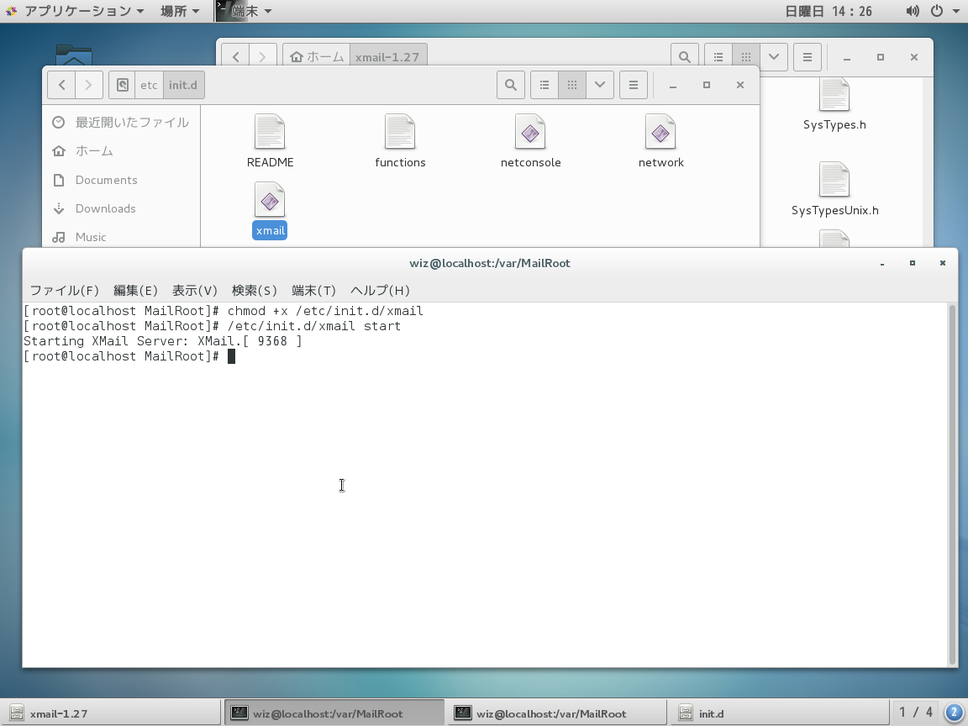Image resolution: width=968 pixels, height=726 pixels.
Task: Switch to second wiz@localhost terminal taskbar item
Action: tap(557, 713)
